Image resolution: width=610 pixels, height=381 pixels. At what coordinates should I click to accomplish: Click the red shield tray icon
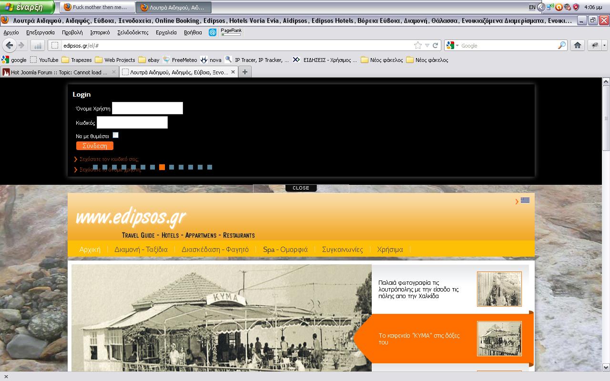point(576,7)
